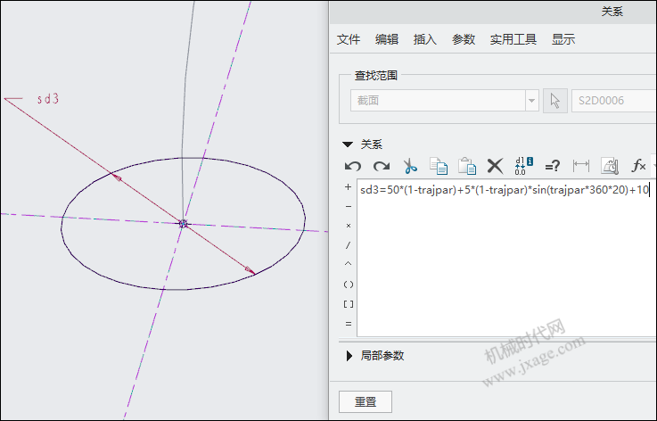Open the 编辑 menu
Image resolution: width=657 pixels, height=421 pixels.
tap(387, 39)
